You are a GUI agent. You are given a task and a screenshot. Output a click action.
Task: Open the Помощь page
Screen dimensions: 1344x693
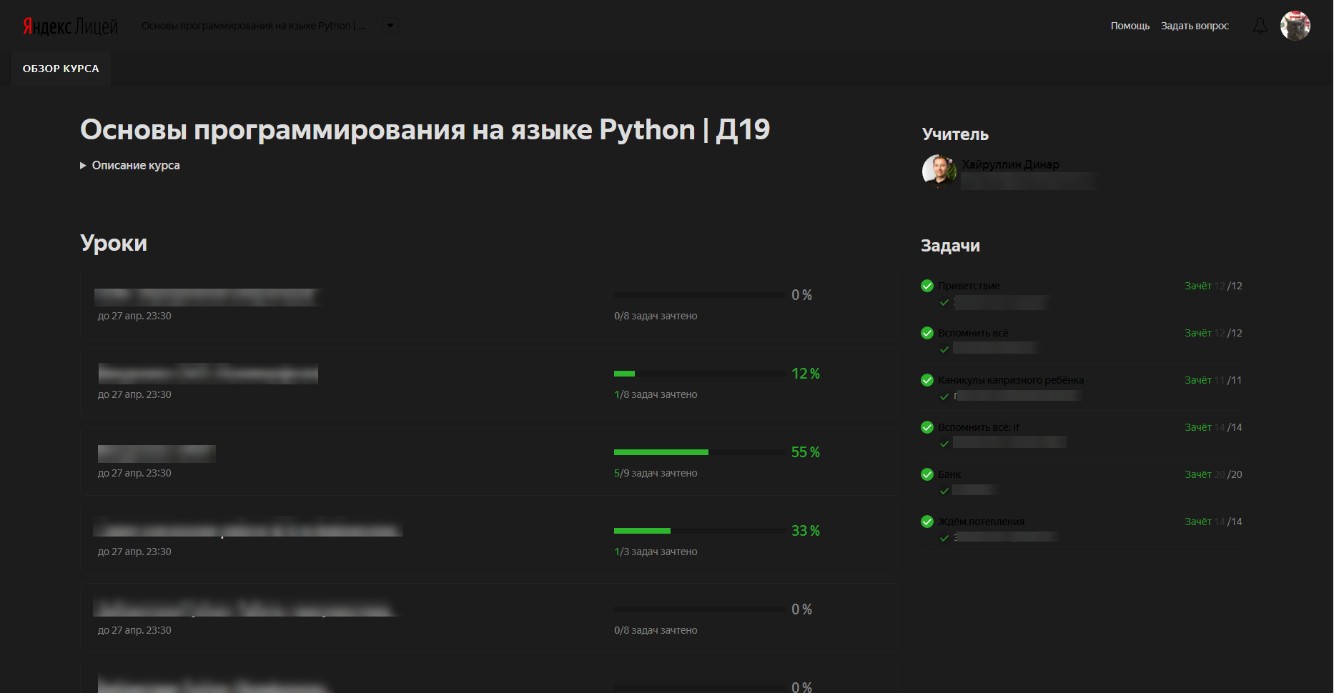[x=1130, y=26]
